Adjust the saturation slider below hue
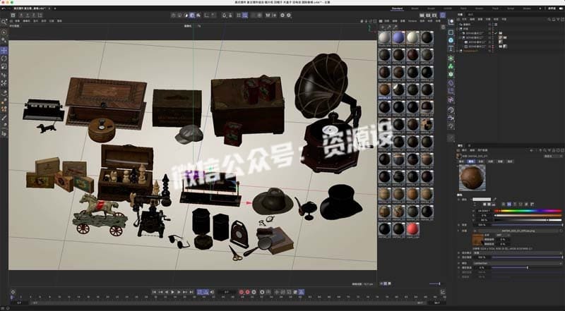Viewport: 565px width, 311px height. (528, 215)
